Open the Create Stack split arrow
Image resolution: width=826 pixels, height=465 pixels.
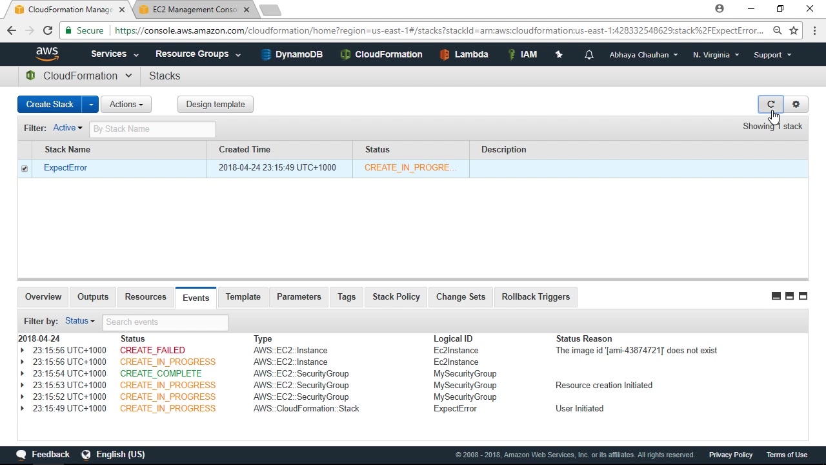click(90, 104)
